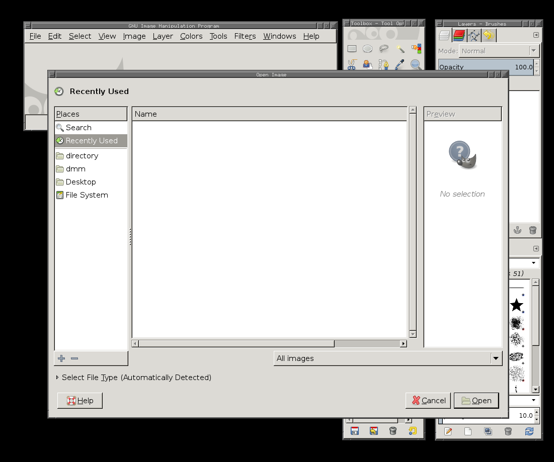Click the brushes list scroll down arrow
The width and height of the screenshot is (554, 462).
pos(535,389)
